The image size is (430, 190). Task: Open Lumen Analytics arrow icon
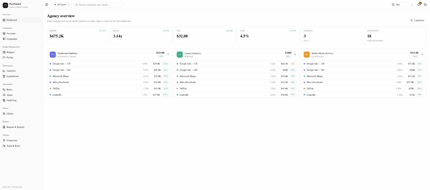coord(295,55)
